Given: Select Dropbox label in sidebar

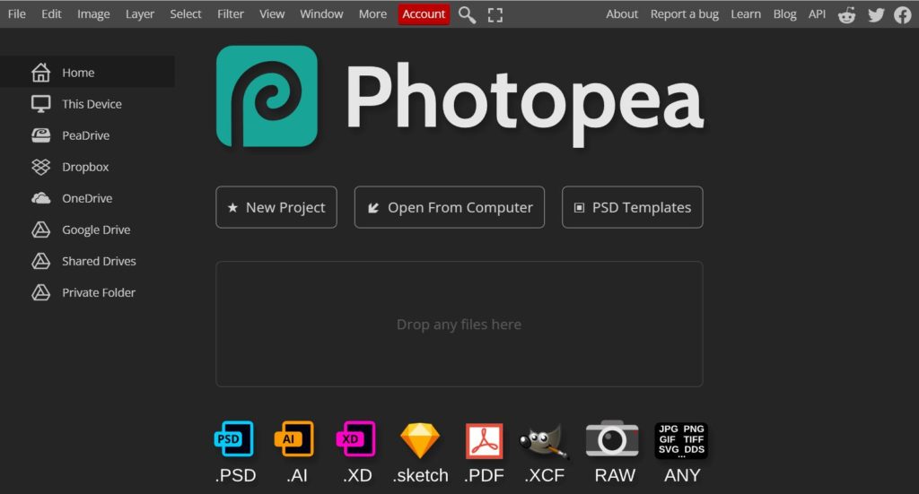Looking at the screenshot, I should point(85,167).
